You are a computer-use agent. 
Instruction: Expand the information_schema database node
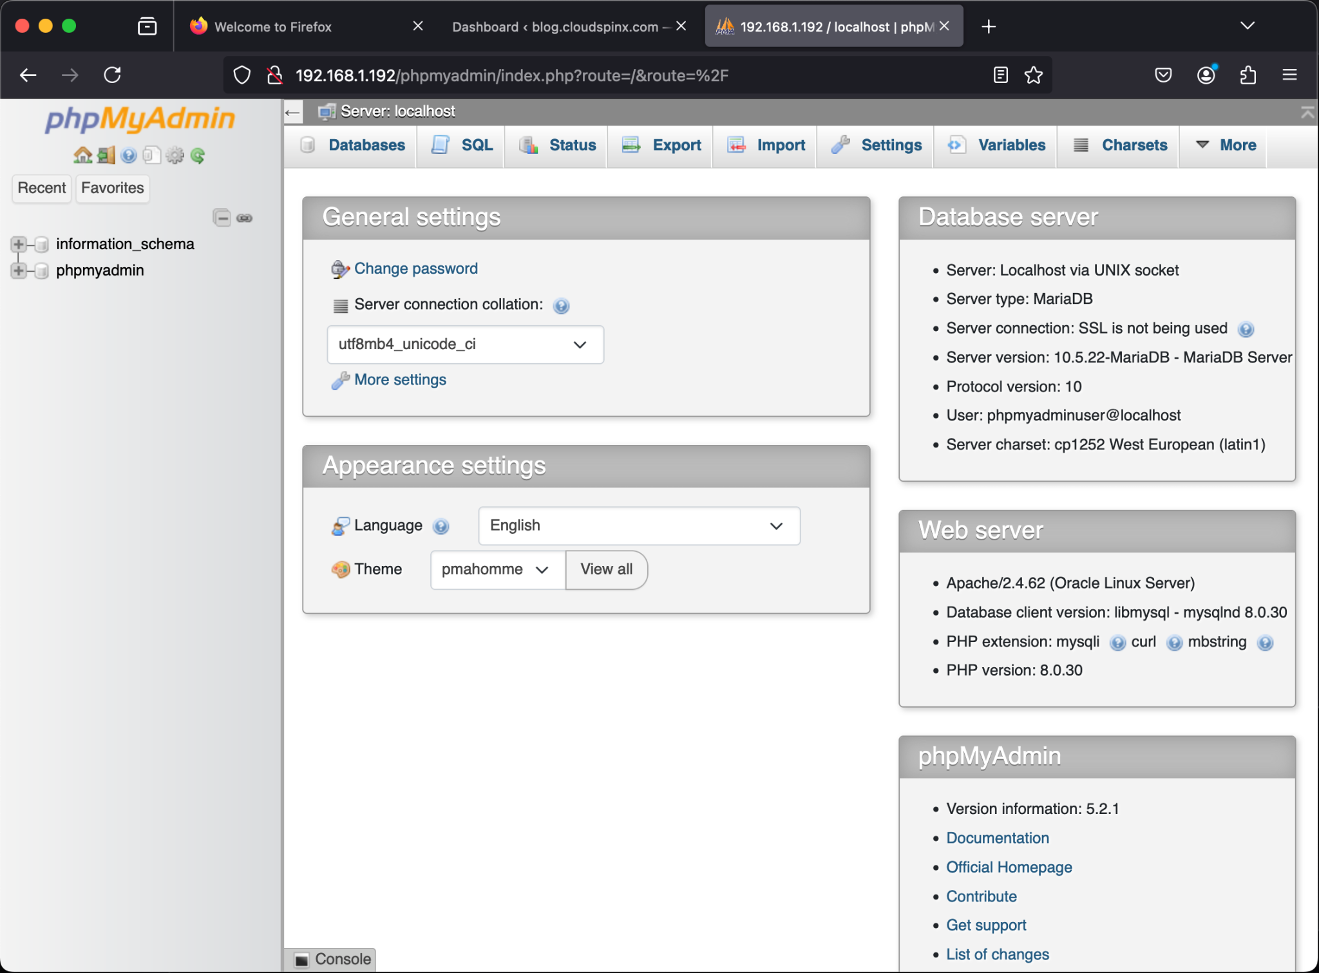(19, 243)
